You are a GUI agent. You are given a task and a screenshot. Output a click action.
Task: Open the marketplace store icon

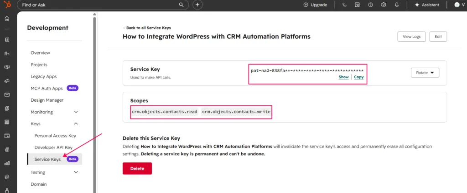tap(358, 5)
